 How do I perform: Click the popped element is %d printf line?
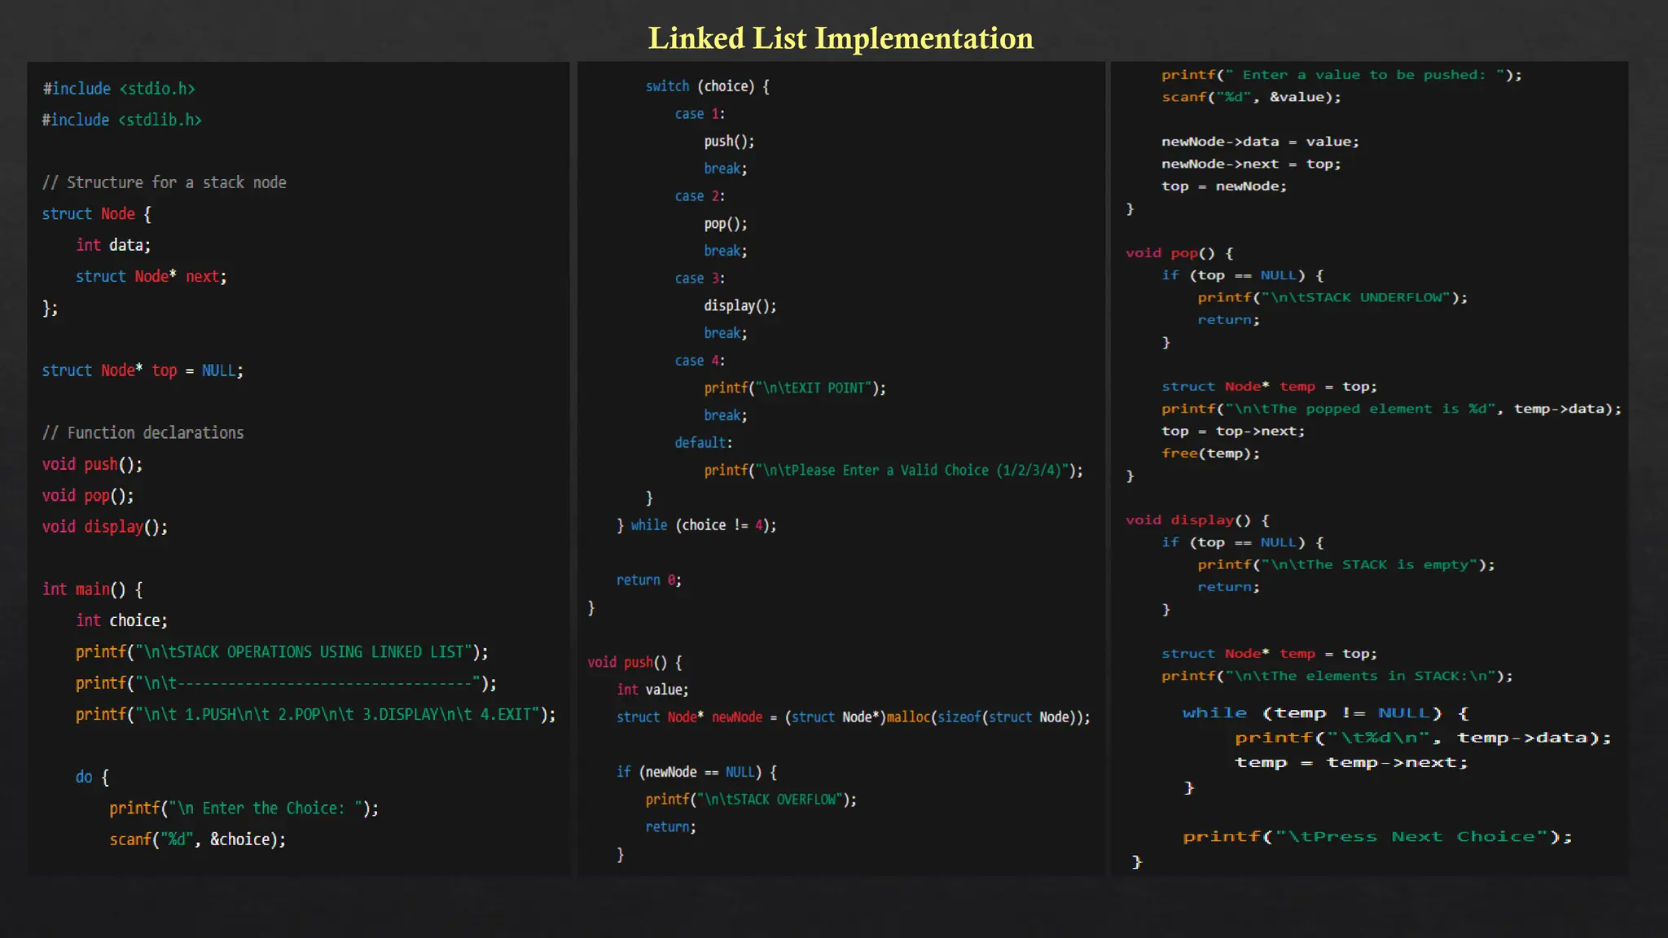coord(1391,409)
